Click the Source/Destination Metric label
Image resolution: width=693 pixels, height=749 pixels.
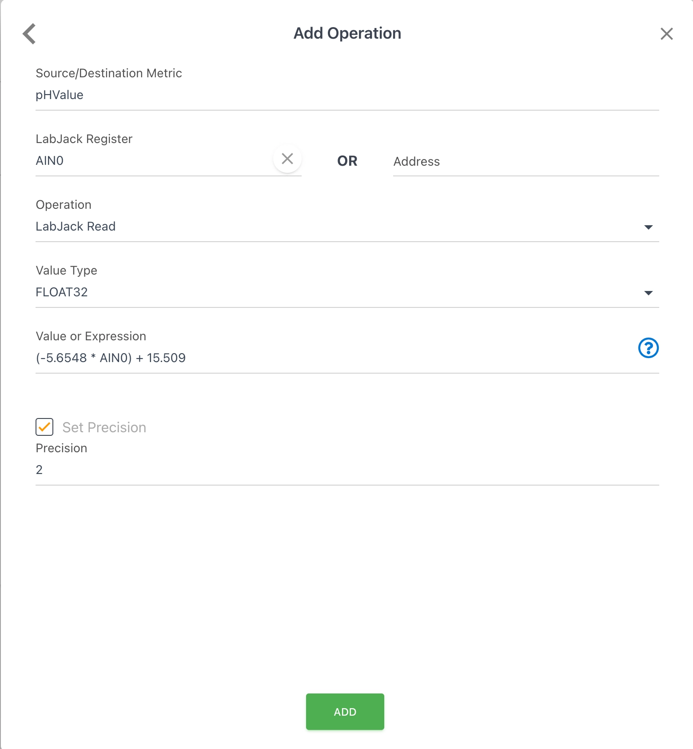109,73
